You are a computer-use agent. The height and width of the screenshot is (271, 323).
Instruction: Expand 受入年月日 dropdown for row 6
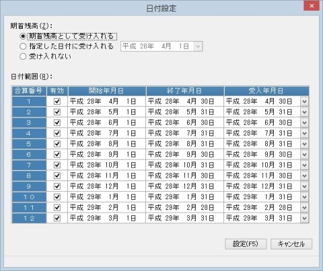304,154
